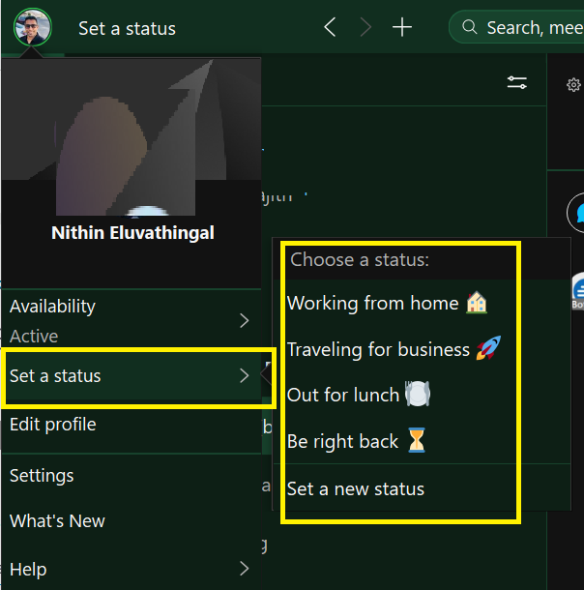Click the plus icon in the top bar
This screenshot has width=584, height=590.
401,27
